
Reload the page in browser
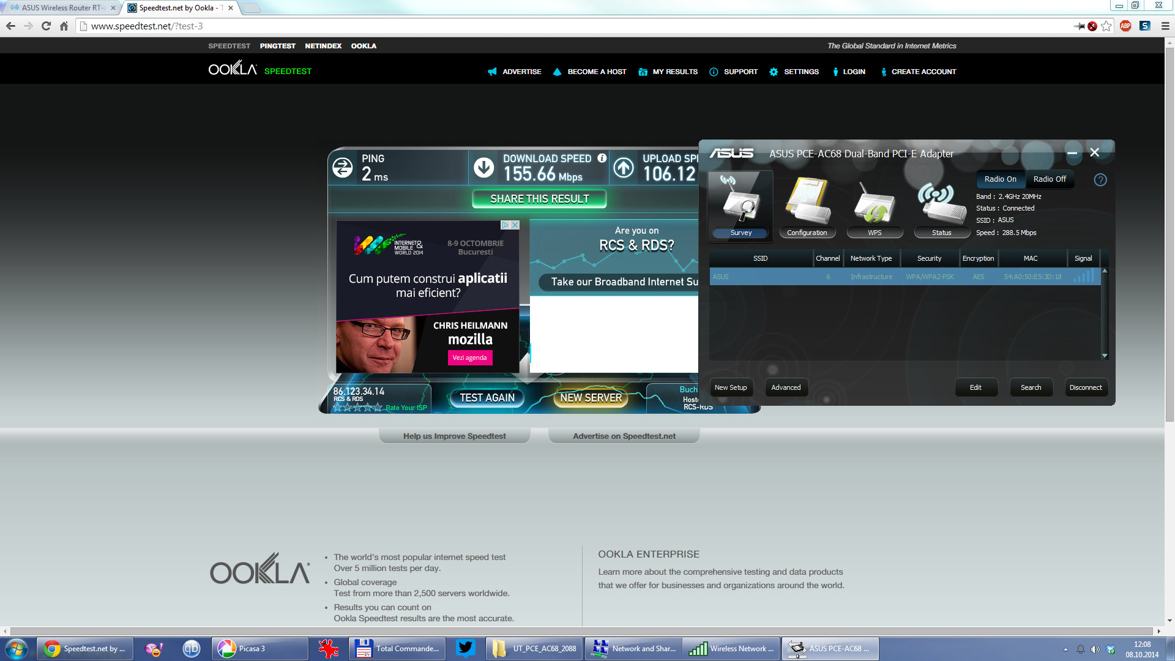tap(46, 26)
